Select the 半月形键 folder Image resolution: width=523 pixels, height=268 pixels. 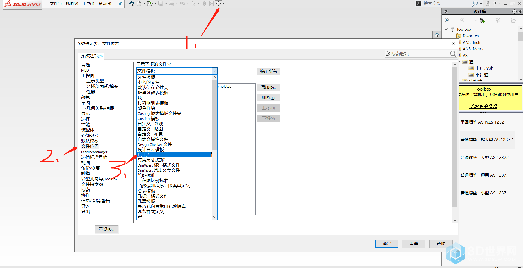coord(484,69)
